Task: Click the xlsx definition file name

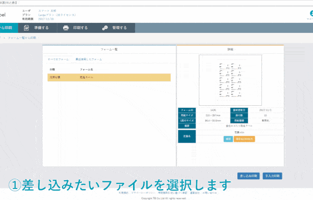Action: coord(239,132)
